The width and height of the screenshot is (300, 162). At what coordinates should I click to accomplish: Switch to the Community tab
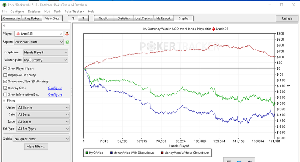(12, 18)
